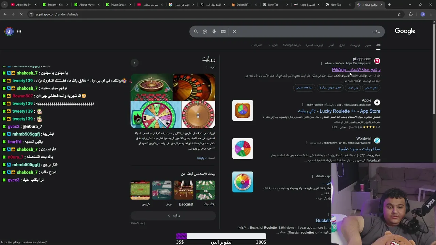The width and height of the screenshot is (436, 245).
Task: Open the PiliApp برنامج عجلة الاسماء result link
Action: (x=356, y=69)
